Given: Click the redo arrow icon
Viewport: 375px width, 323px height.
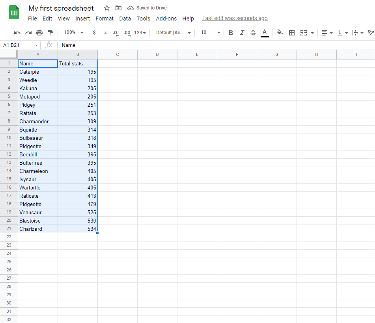Looking at the screenshot, I should pyautogui.click(x=28, y=33).
